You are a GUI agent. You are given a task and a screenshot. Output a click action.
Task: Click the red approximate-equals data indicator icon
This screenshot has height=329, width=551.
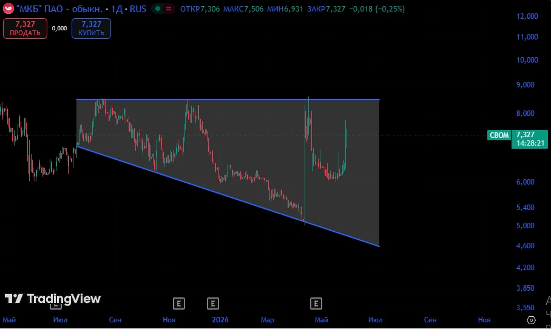point(169,8)
